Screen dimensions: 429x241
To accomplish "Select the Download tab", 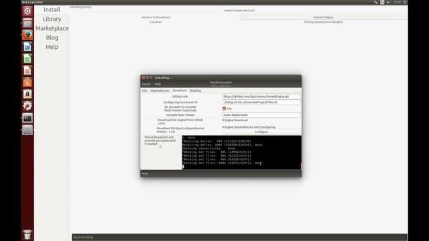I will [x=180, y=90].
